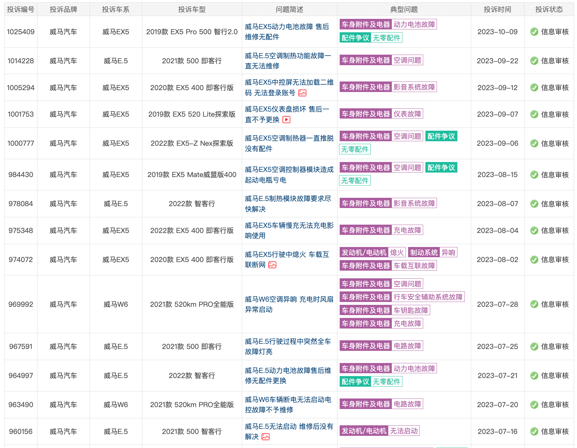Click model cell '2019款 EX5 Mate威盟版400'
Image resolution: width=577 pixels, height=448 pixels.
[192, 175]
